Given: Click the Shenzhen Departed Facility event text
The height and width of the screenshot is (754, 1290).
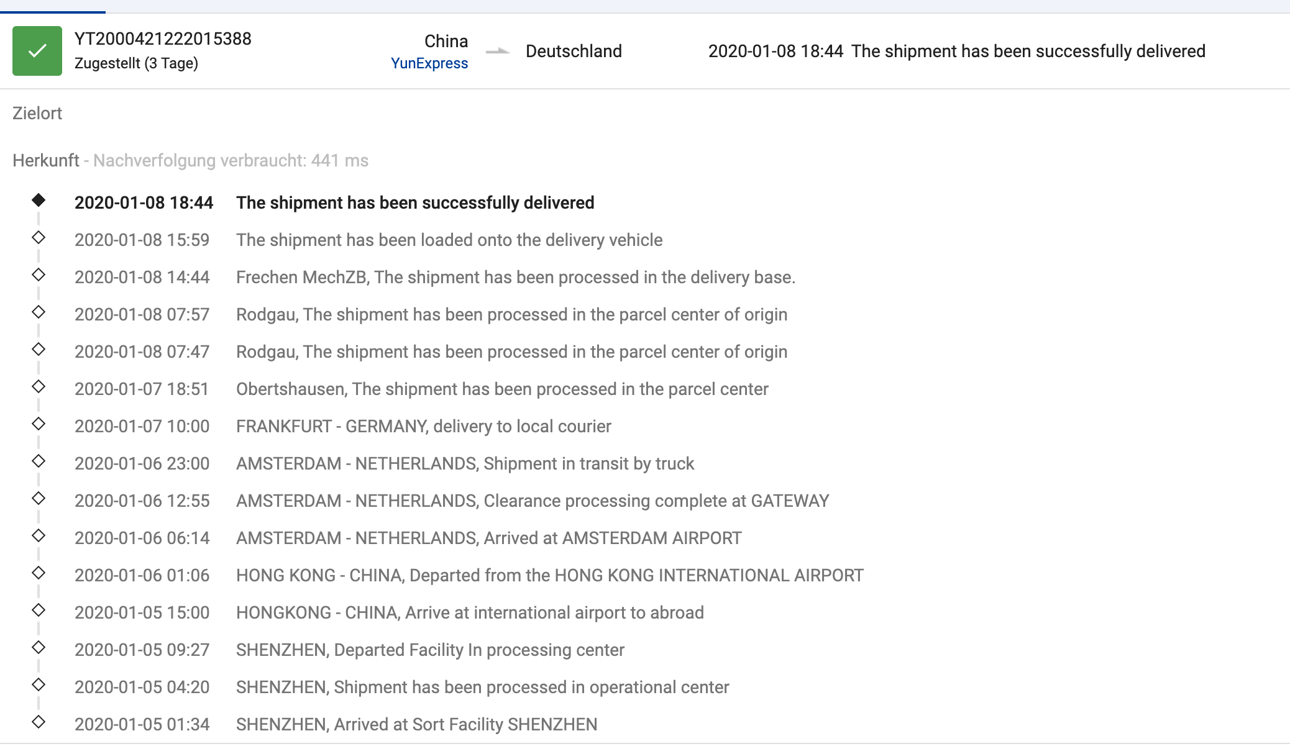Looking at the screenshot, I should pyautogui.click(x=430, y=650).
